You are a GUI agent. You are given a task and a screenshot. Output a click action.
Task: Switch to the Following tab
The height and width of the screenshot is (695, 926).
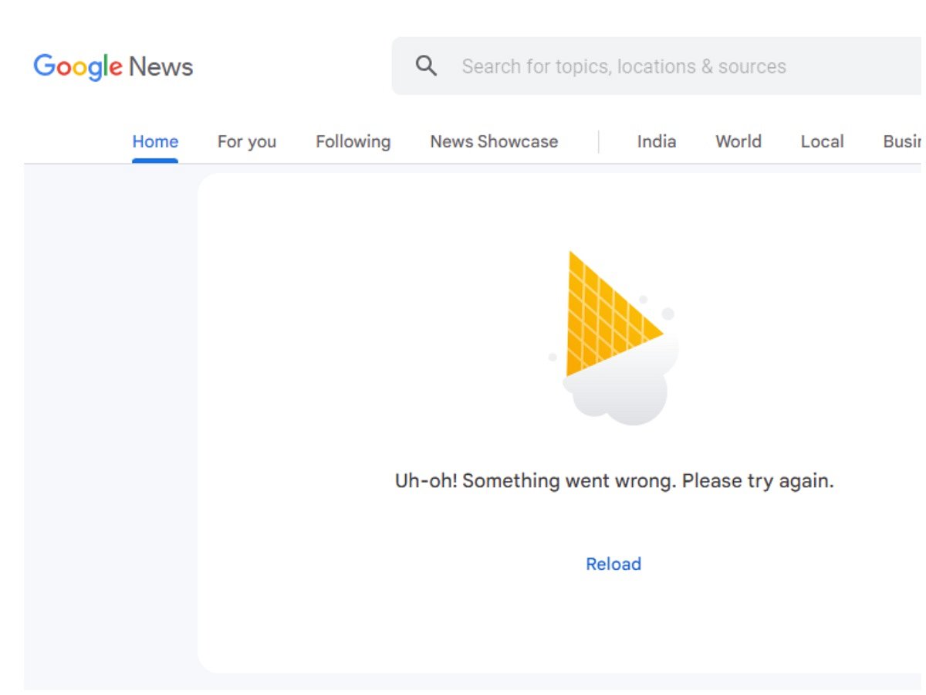point(353,141)
